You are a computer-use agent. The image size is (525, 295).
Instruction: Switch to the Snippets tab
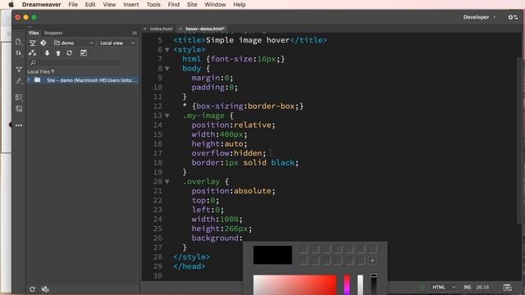pos(53,33)
